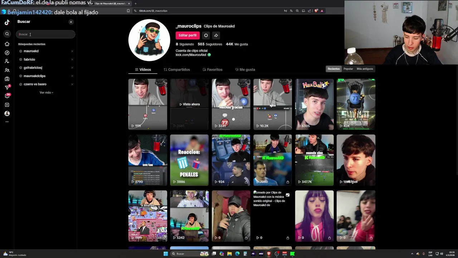Open video thumbnail with 2790 views
The width and height of the screenshot is (458, 258).
[x=147, y=160]
